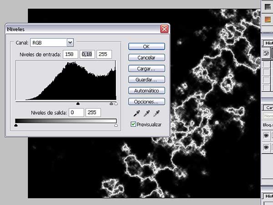Open the Canal RGB dropdown

coord(70,42)
